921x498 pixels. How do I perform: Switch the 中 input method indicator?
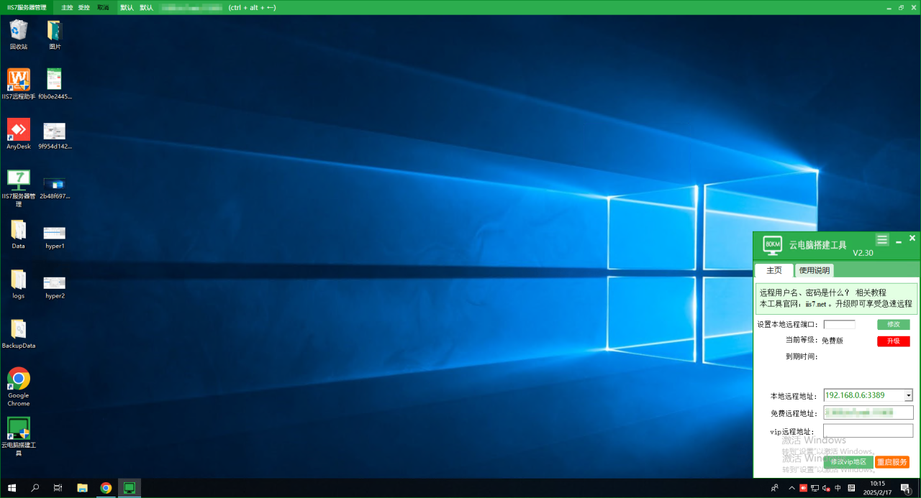[838, 488]
